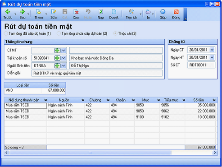
Task: Pin the Mục column
Action: (x=158, y=100)
